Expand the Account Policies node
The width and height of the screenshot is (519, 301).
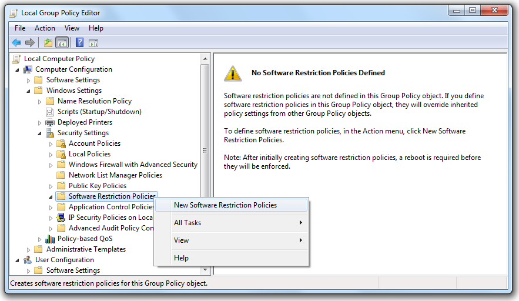pos(51,144)
